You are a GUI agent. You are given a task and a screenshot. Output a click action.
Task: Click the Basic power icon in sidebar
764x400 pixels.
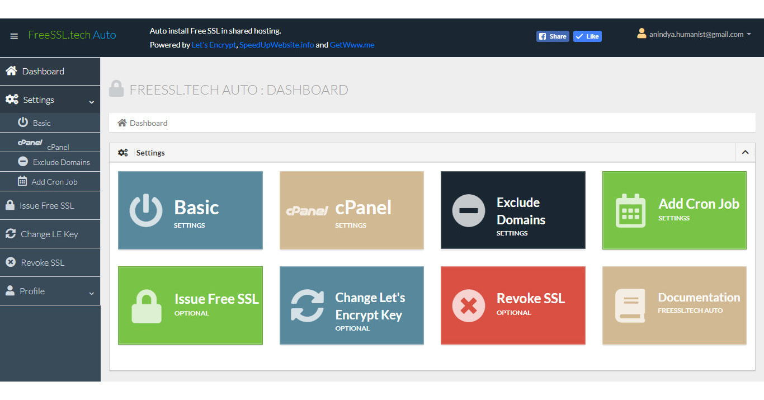pos(23,122)
